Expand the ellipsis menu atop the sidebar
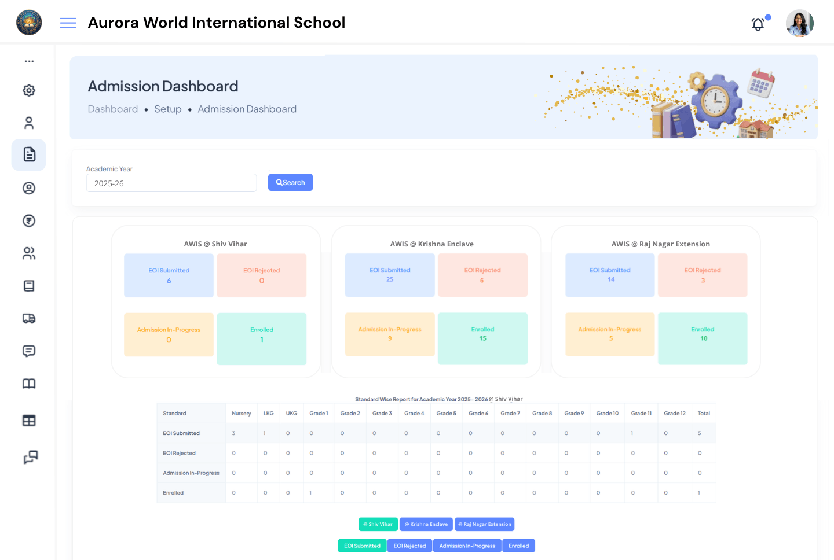Screen dimensions: 834x560 [x=28, y=61]
